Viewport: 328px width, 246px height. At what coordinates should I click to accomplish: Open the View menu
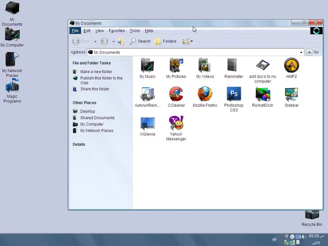point(99,31)
